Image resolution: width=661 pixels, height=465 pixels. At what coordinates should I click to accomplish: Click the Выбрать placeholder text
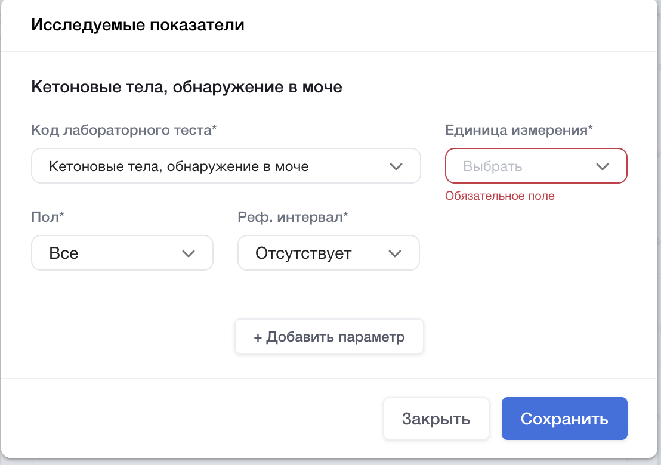point(493,166)
